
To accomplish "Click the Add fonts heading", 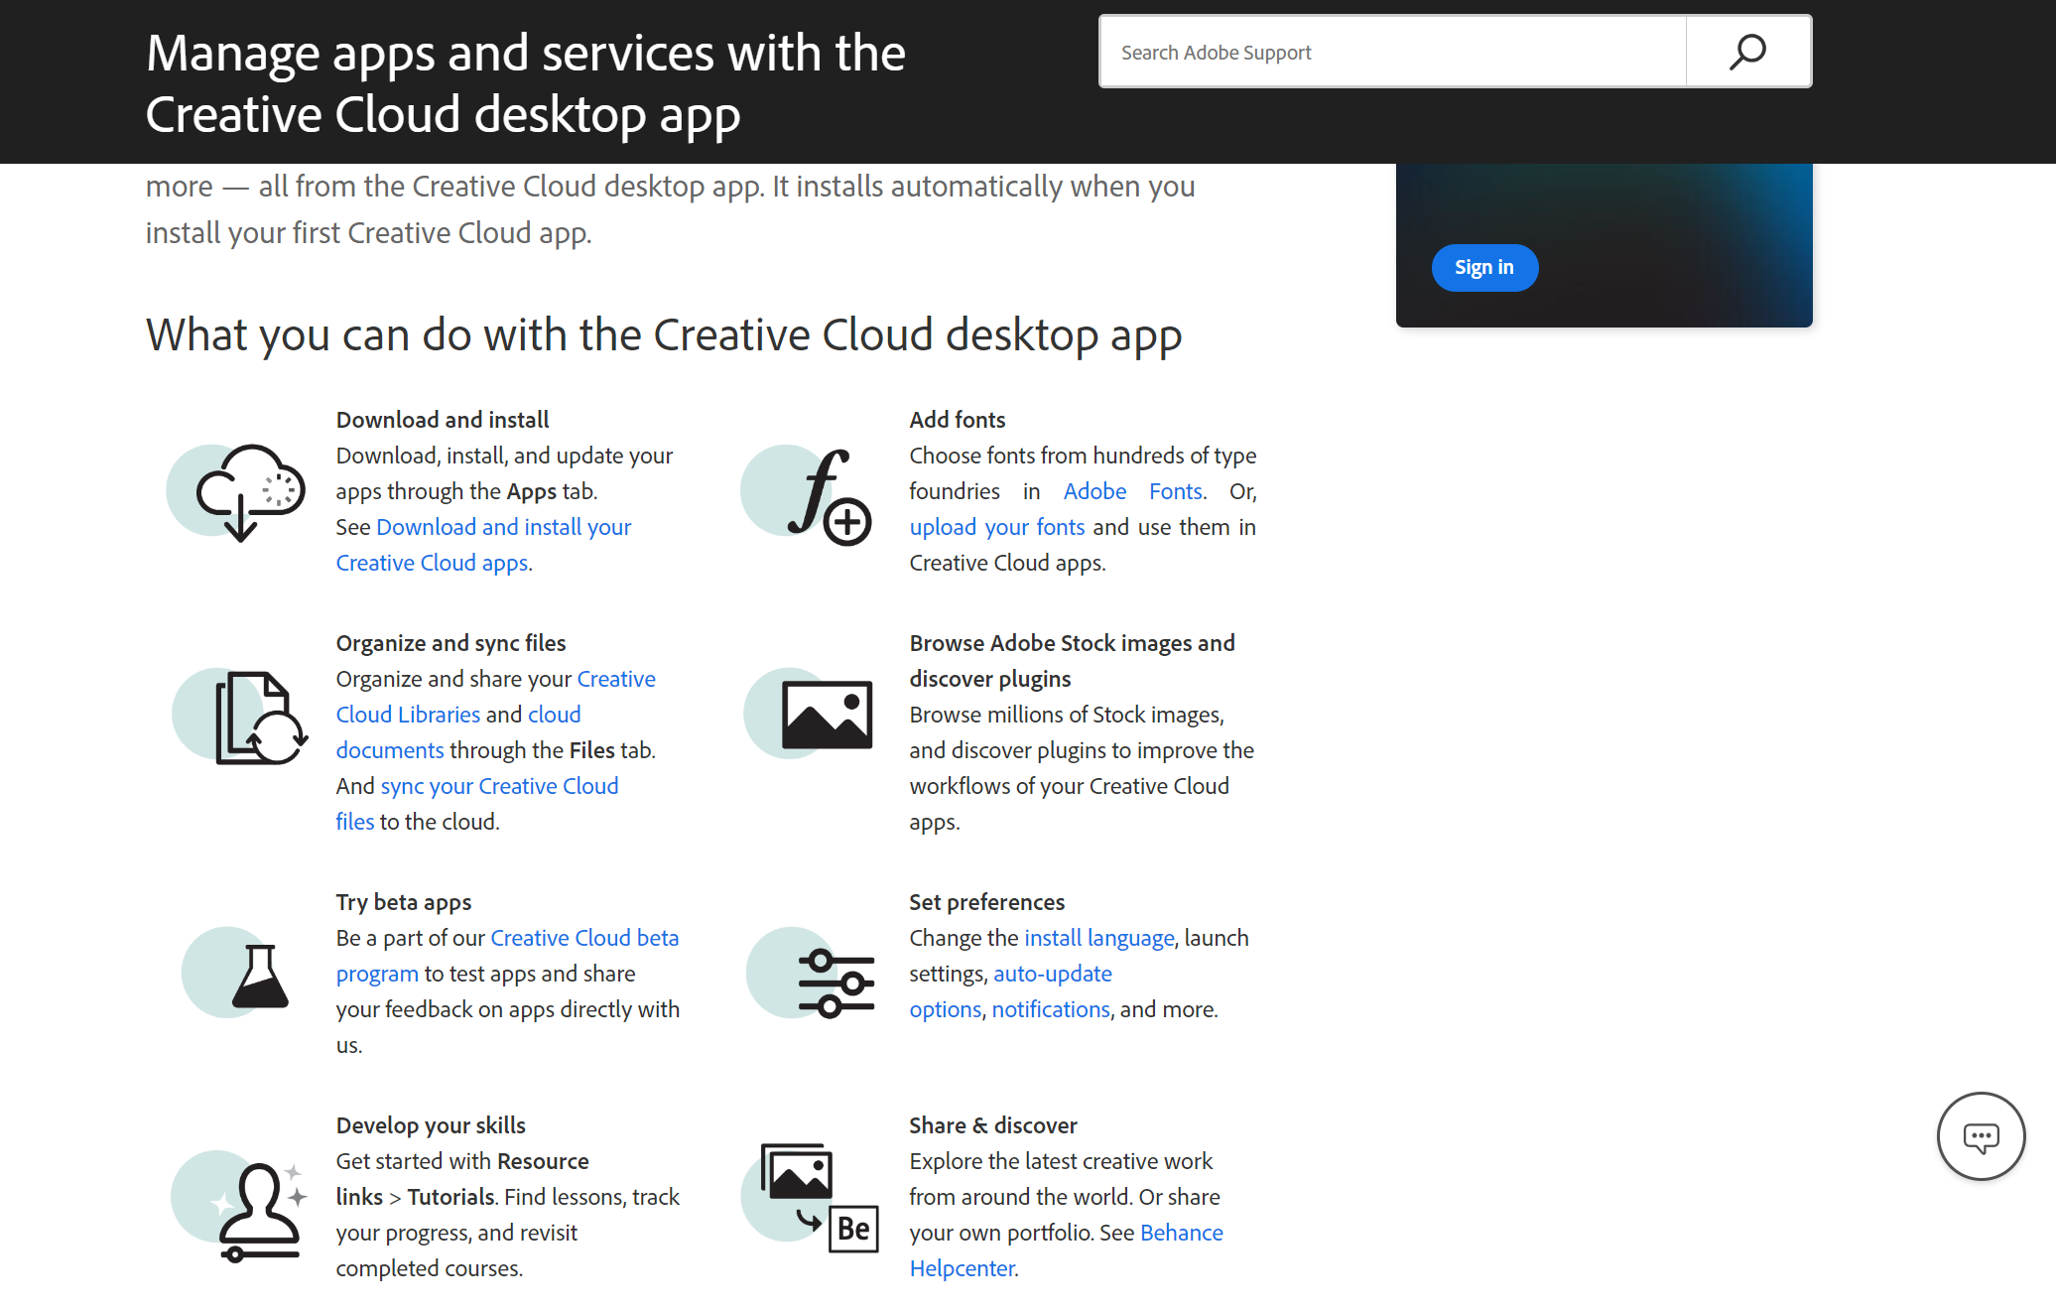I will click(958, 420).
